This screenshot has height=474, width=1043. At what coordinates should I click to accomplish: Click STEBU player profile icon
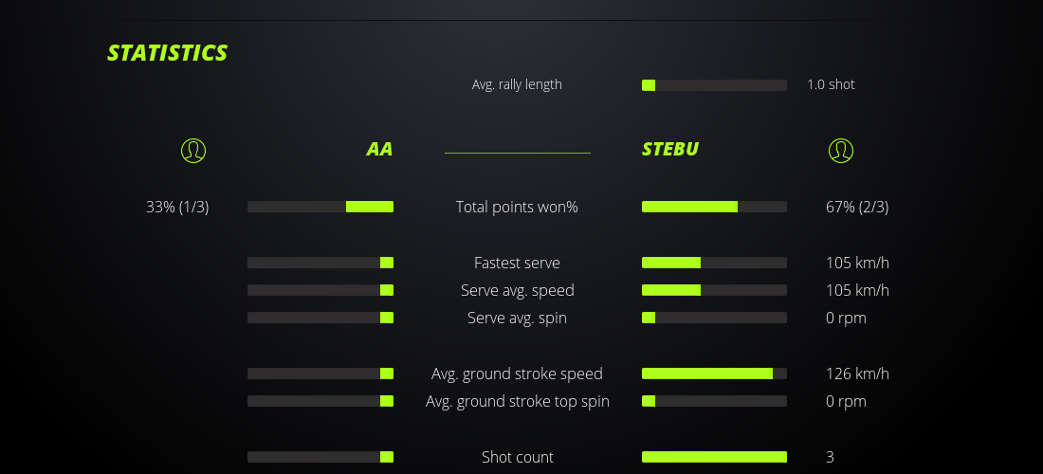840,150
